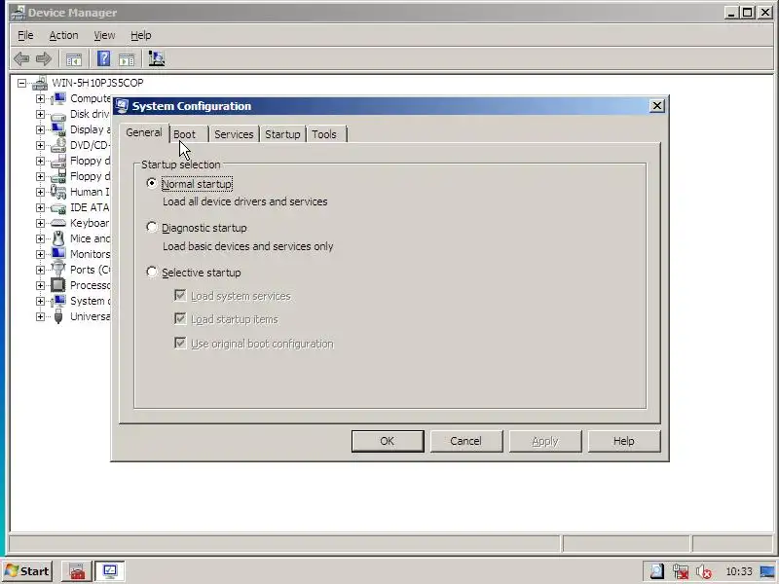Open Help via the blue question mark icon

pos(104,58)
